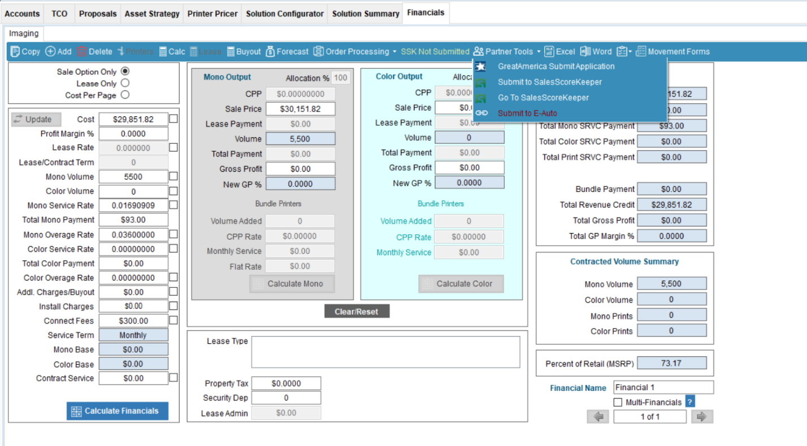Expand the checklist icon's dropdown arrow
807x446 pixels.
pos(630,51)
